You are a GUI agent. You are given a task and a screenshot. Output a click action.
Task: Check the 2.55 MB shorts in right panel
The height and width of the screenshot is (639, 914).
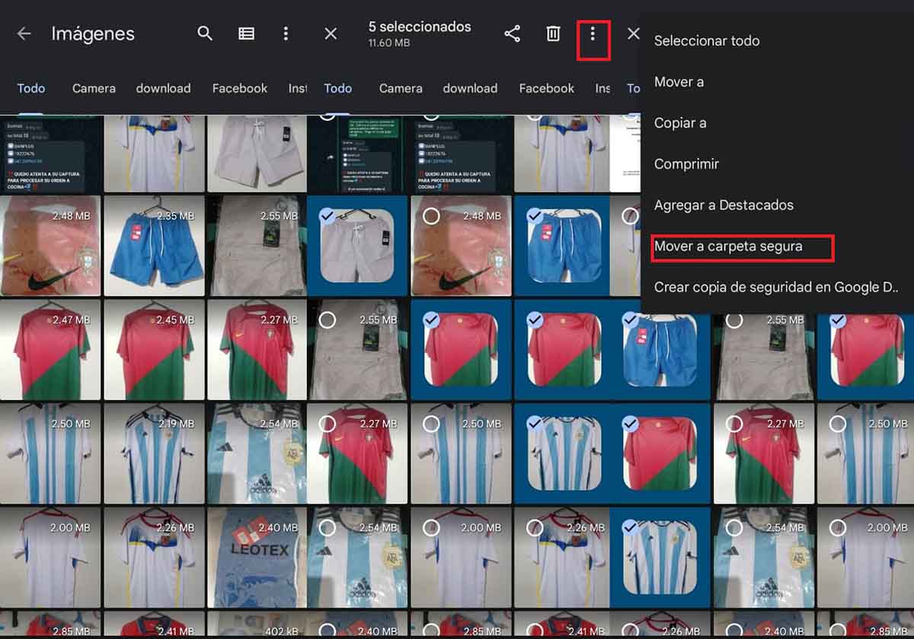734,319
